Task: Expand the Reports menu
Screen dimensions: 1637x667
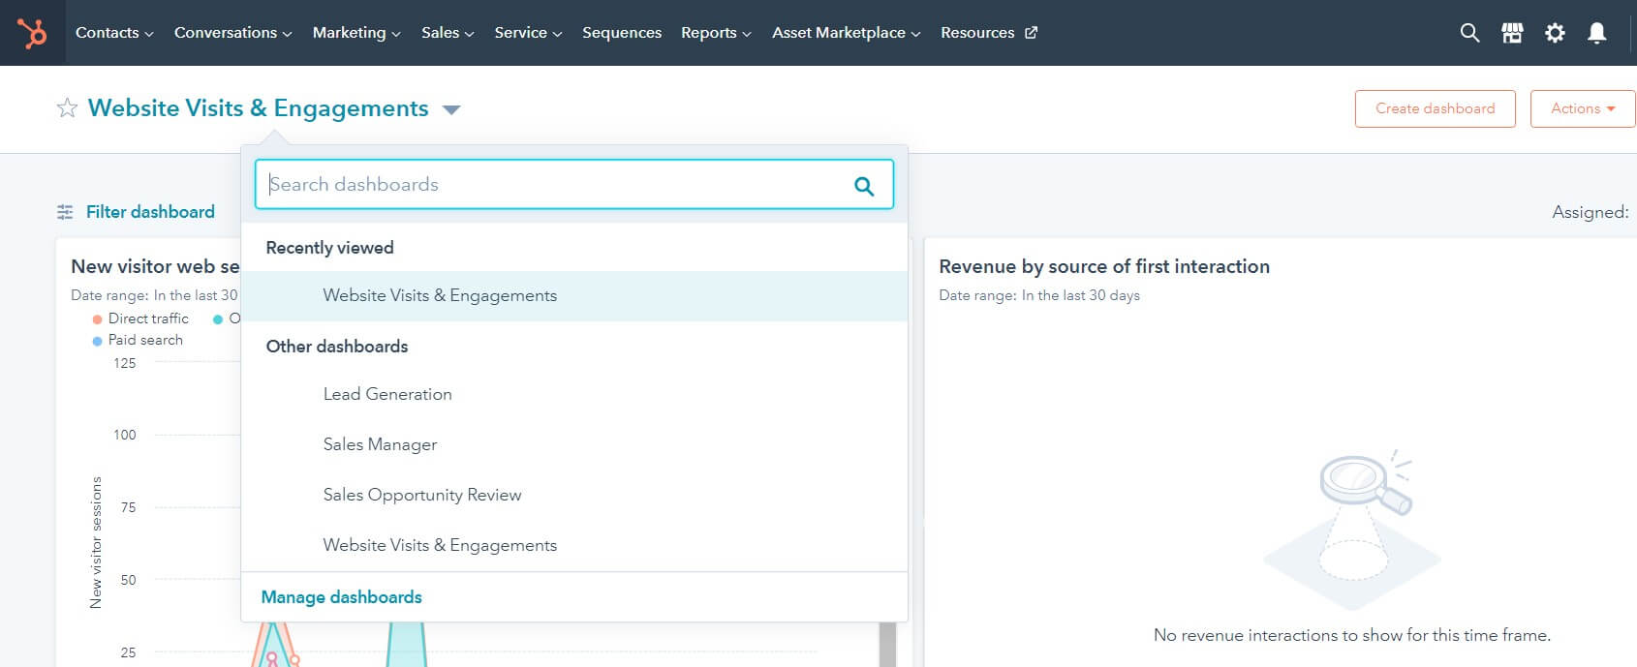Action: [716, 33]
